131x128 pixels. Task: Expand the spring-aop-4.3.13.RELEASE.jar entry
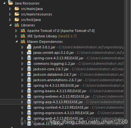22,102
